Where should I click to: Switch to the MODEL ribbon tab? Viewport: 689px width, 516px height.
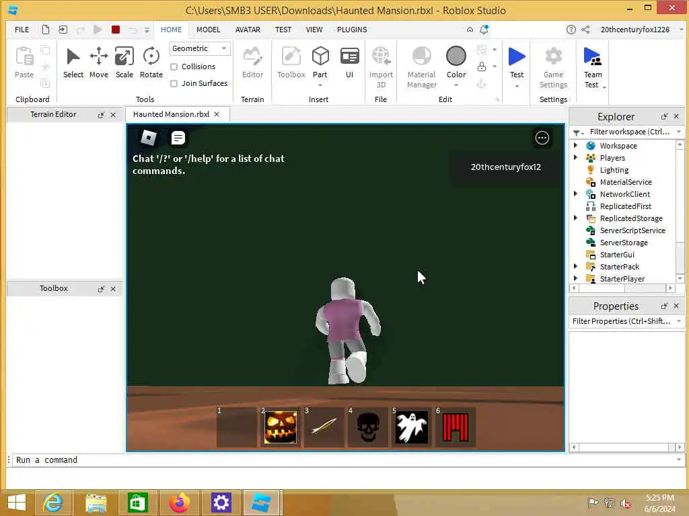(209, 30)
